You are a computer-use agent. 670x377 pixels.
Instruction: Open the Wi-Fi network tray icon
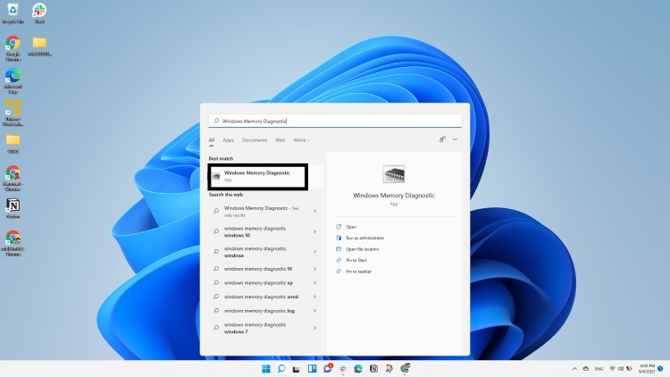612,368
